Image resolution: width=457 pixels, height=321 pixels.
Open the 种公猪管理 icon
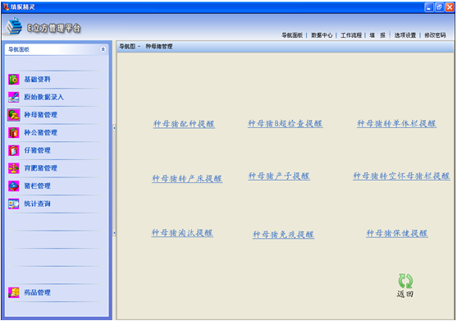[14, 133]
